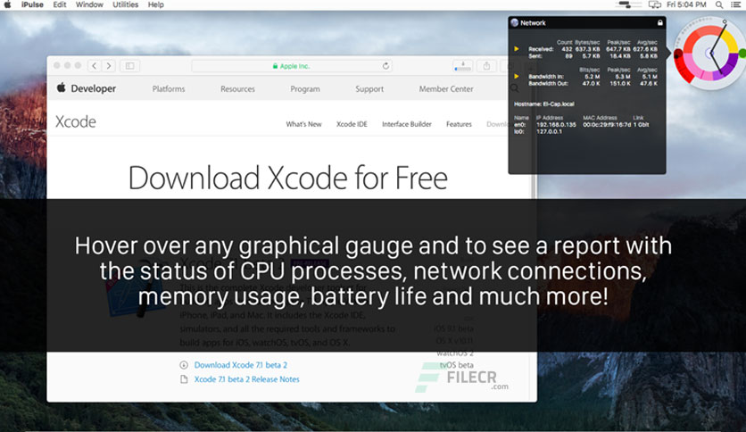Open the Utilities menu
746x432 pixels.
tap(126, 4)
